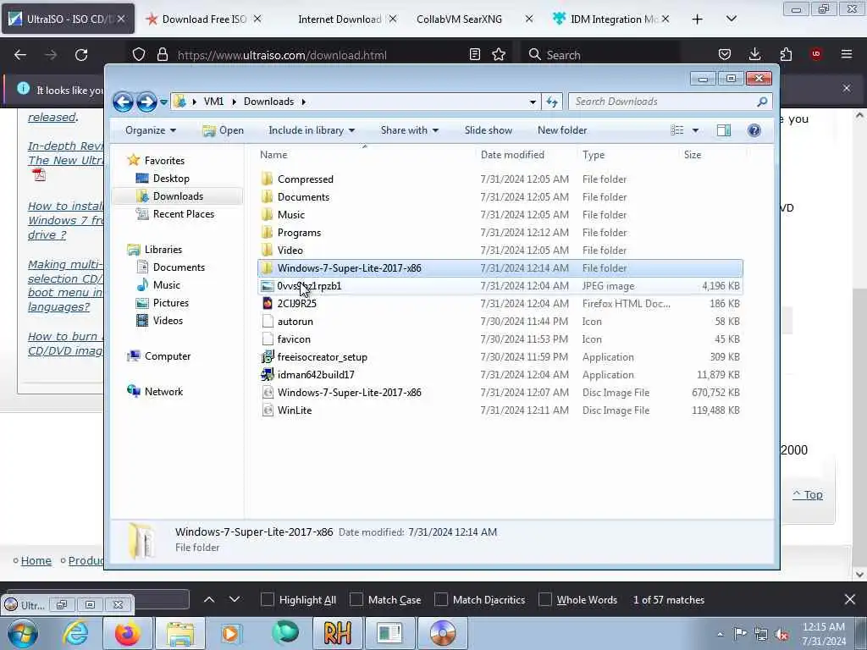Viewport: 867px width, 650px height.
Task: Refresh the Downloads folder address bar
Action: coord(552,102)
